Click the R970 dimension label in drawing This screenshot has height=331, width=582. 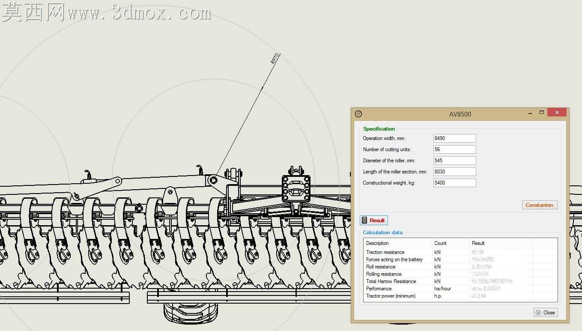click(275, 59)
